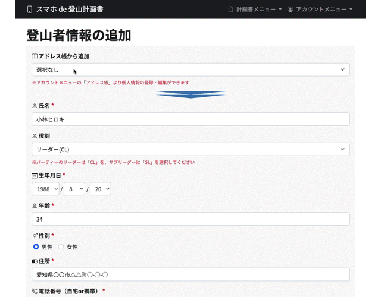This screenshot has width=381, height=297.
Task: Click the calendar icon beside 生年月日
Action: [35, 176]
